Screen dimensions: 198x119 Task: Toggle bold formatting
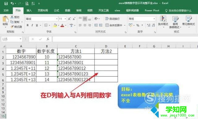(28, 25)
